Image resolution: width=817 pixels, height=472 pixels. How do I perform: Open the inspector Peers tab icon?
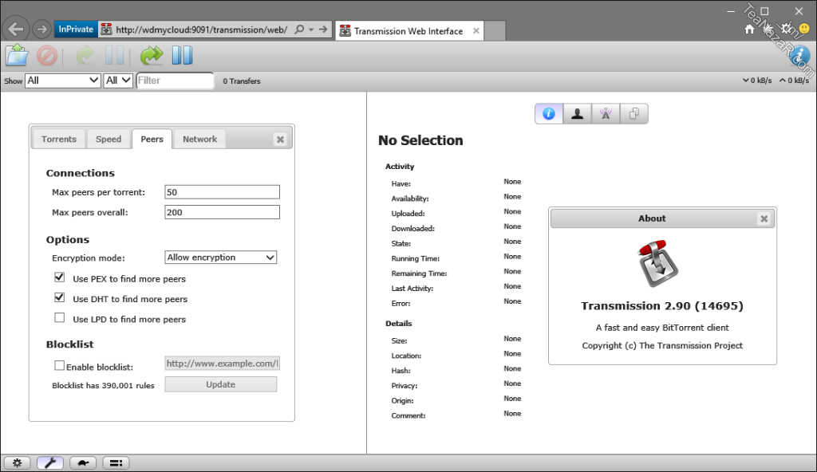[578, 113]
